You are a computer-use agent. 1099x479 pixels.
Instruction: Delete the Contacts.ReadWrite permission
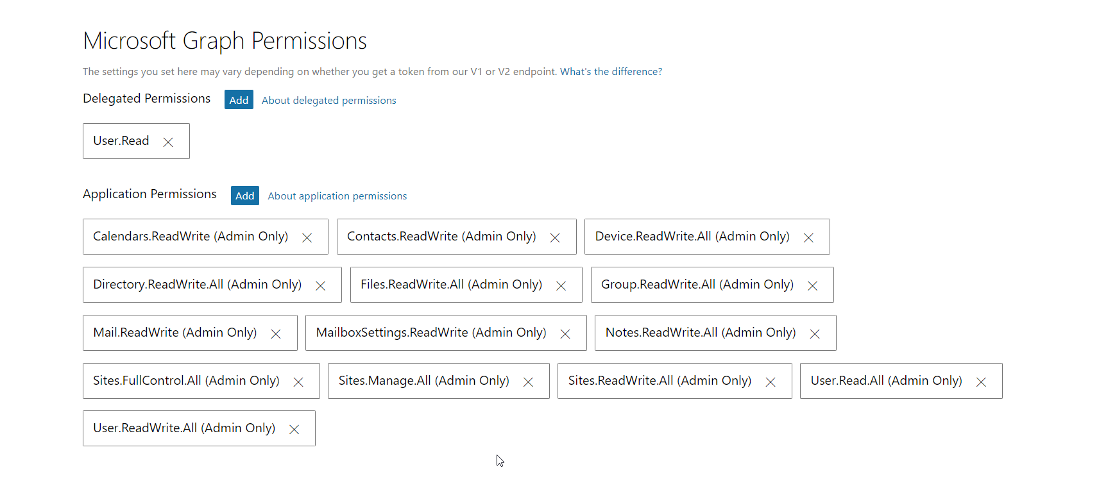[x=555, y=238]
